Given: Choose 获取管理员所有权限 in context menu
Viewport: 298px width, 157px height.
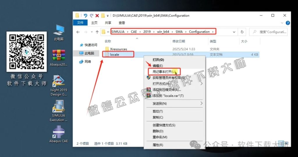Looking at the screenshot, I should (175, 78).
